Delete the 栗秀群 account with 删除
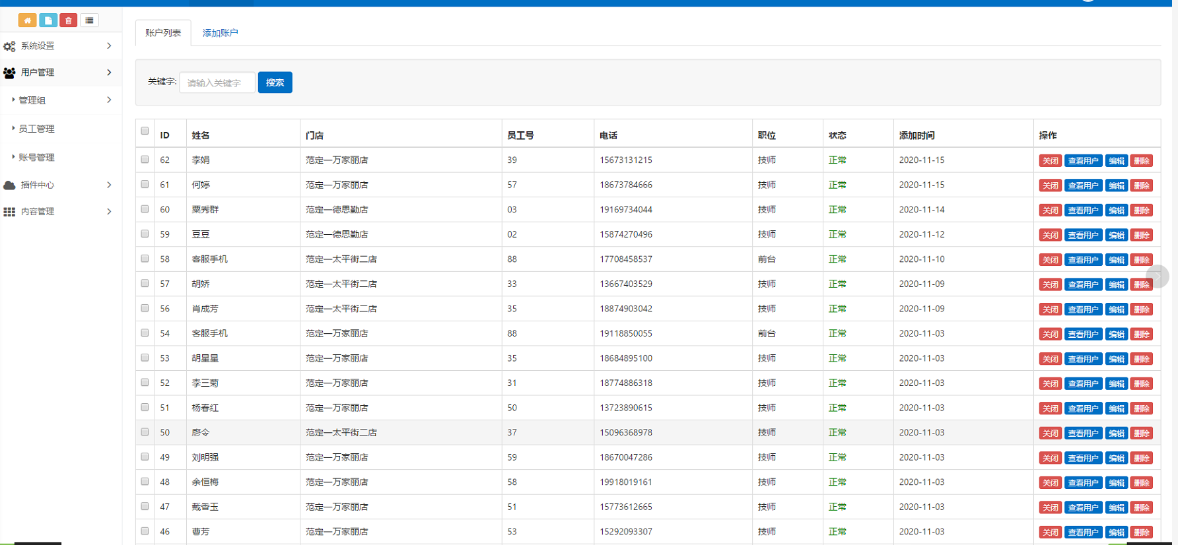The image size is (1178, 545). (1141, 210)
